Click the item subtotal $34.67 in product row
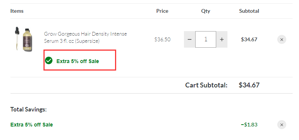 (x=249, y=39)
